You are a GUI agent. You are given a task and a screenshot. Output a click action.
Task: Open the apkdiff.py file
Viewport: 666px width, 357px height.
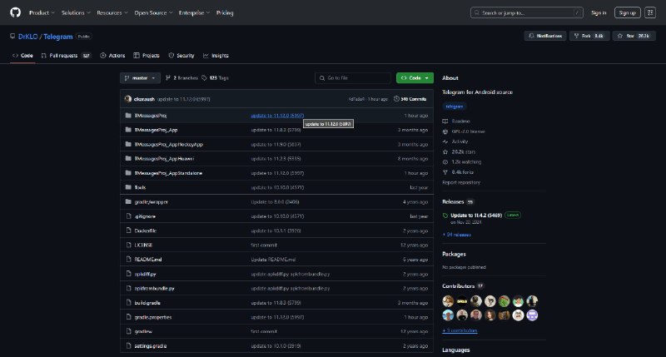(x=145, y=275)
